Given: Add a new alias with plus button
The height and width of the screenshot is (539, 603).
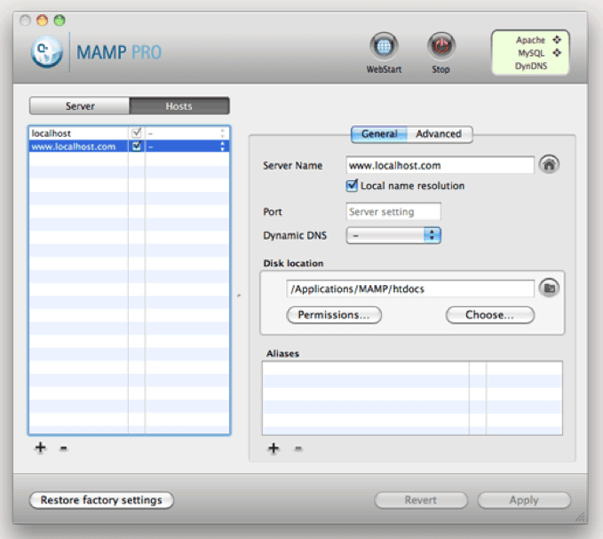Looking at the screenshot, I should (274, 448).
